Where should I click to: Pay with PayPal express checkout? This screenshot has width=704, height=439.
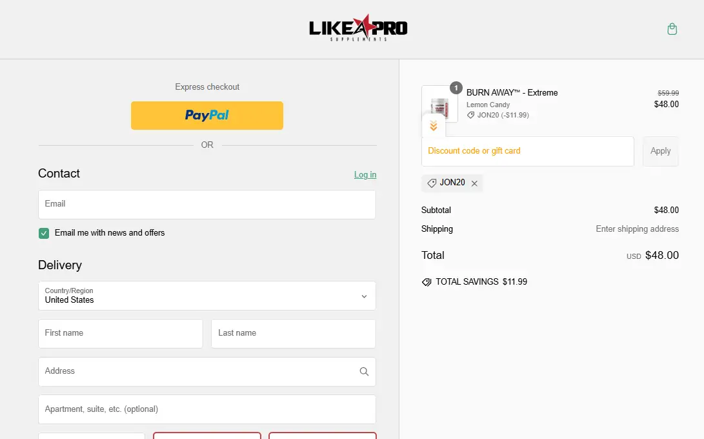[x=207, y=116]
